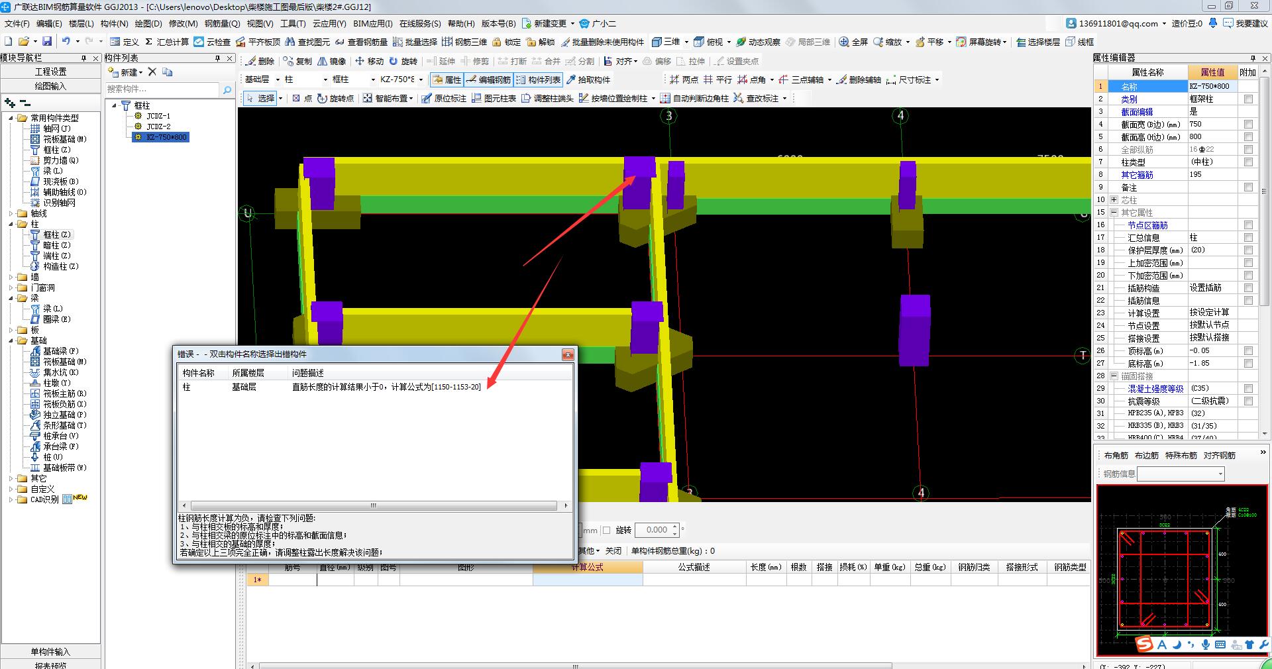Show 钢筋三维 rebar 3D view

[464, 42]
